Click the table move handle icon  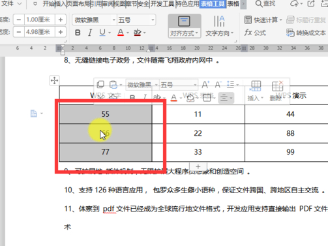[x=54, y=81]
